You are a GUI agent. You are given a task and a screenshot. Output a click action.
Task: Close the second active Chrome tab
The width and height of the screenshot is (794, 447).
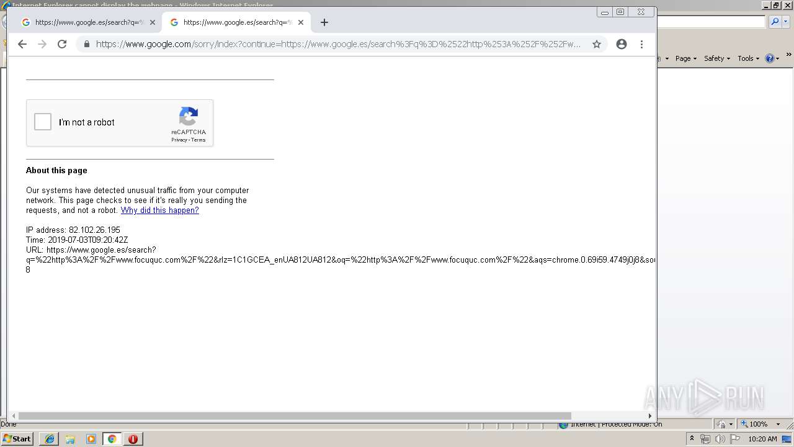tap(301, 22)
